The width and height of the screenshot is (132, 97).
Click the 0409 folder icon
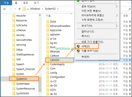click(x=48, y=22)
